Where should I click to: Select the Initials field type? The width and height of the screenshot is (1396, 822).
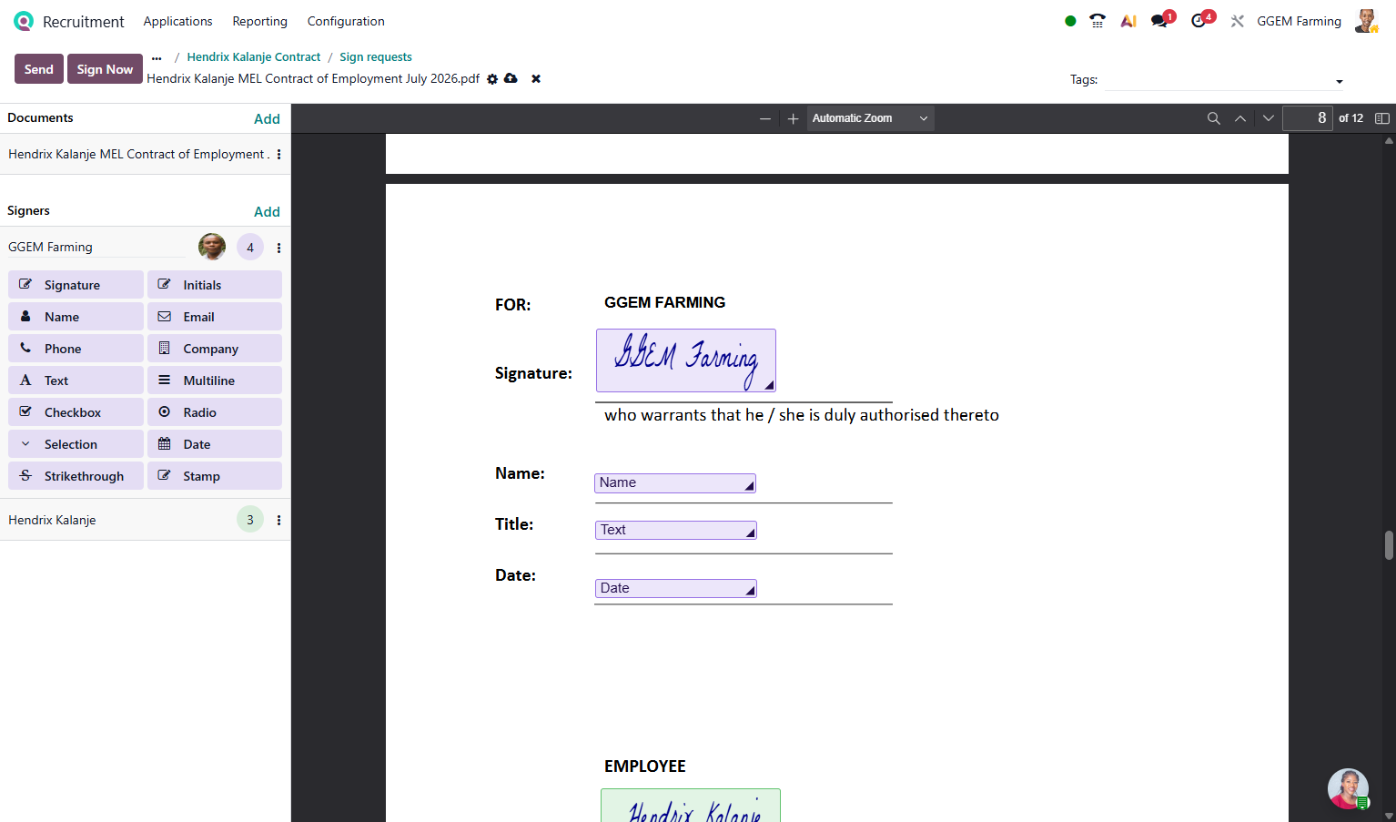pyautogui.click(x=215, y=285)
